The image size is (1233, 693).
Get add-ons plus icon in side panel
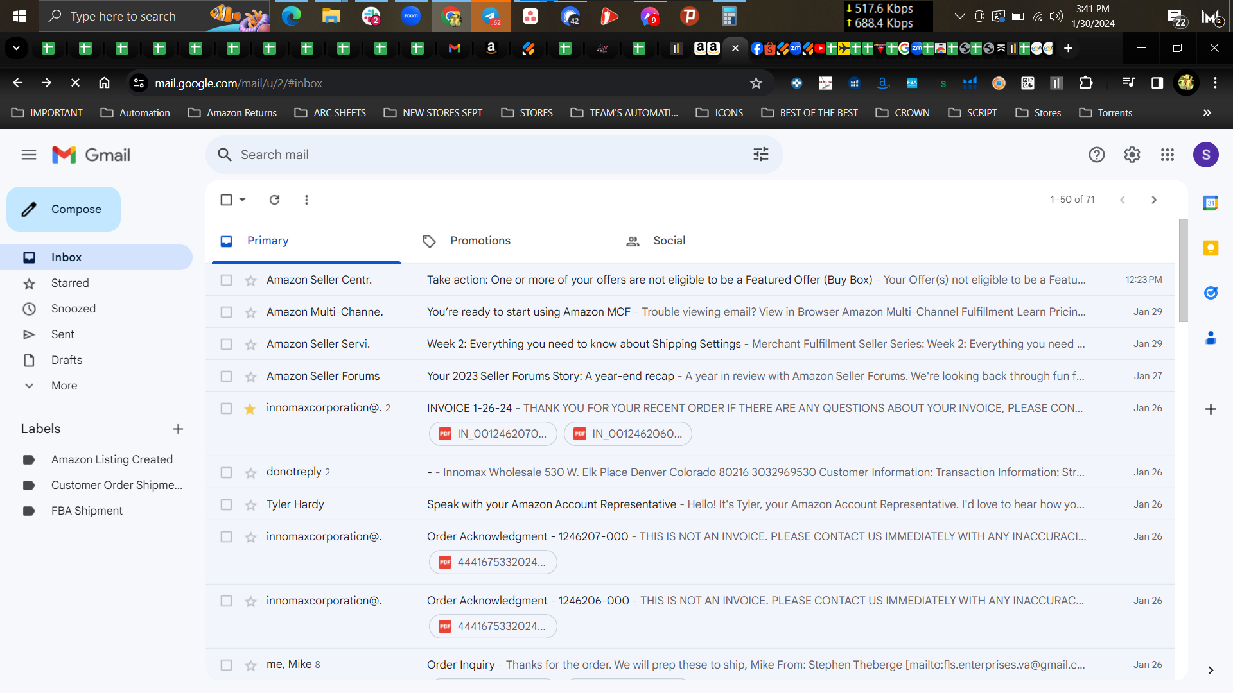tap(1211, 409)
